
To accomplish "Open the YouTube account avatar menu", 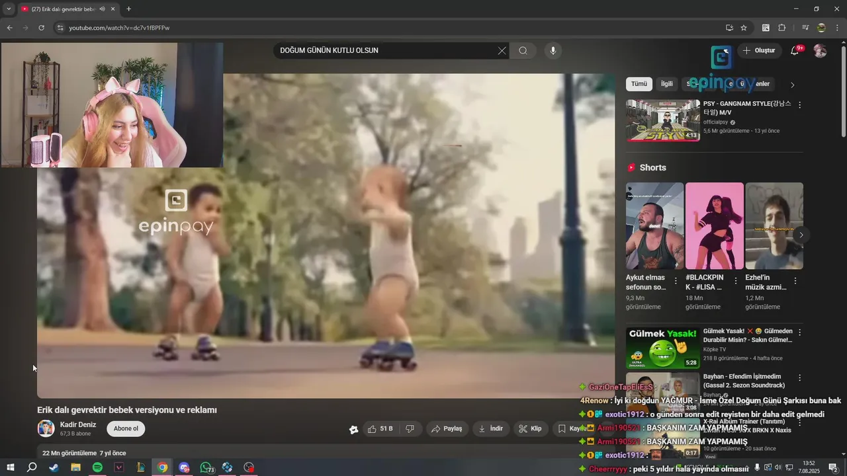I will click(x=820, y=51).
